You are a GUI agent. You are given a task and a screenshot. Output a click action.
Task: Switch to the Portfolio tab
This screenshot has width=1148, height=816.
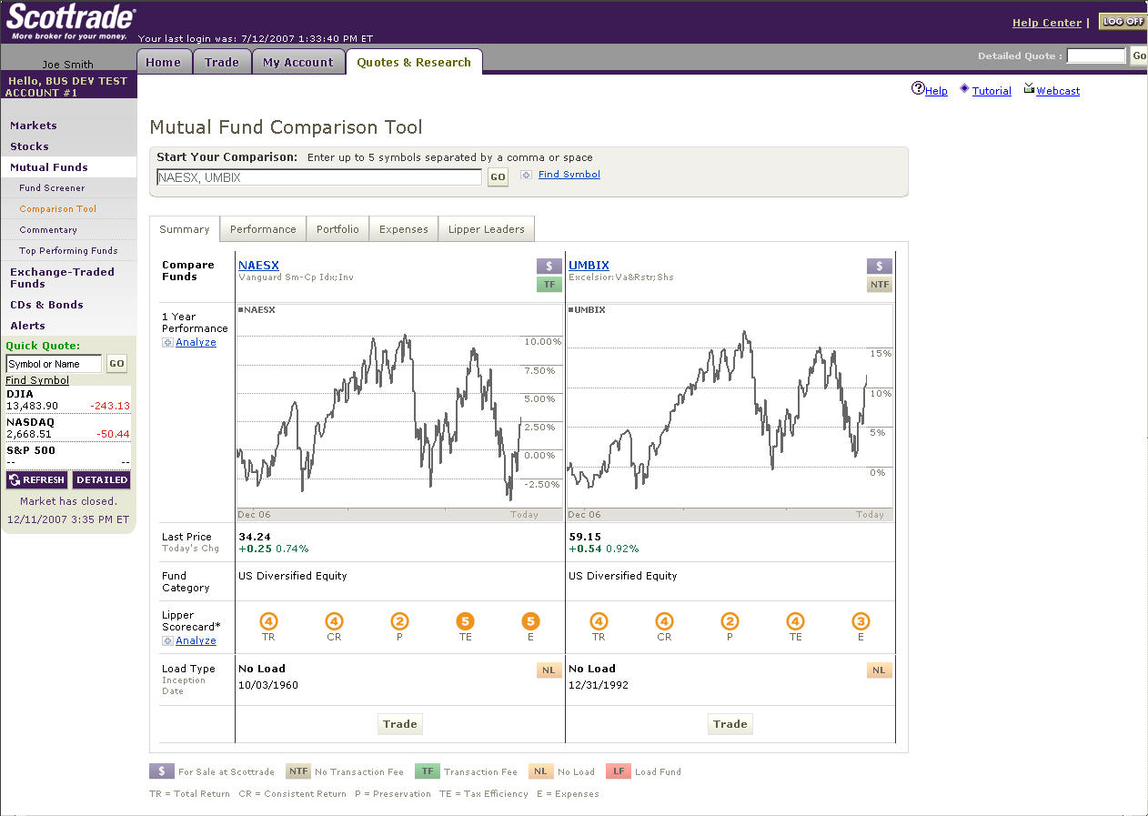coord(337,229)
